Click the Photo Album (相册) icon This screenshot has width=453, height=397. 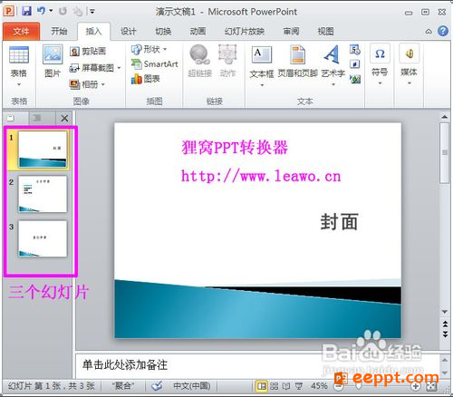[74, 84]
